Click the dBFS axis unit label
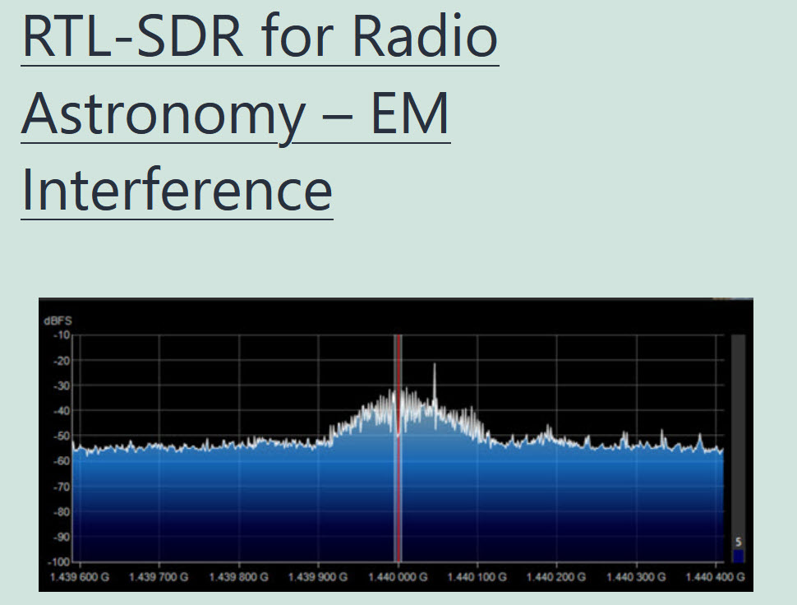 tap(58, 321)
